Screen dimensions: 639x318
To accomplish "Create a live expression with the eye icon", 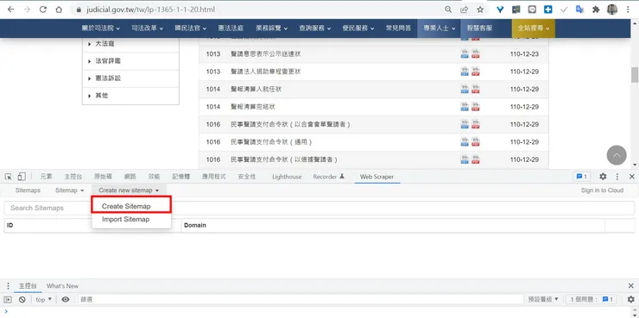I will (x=66, y=300).
